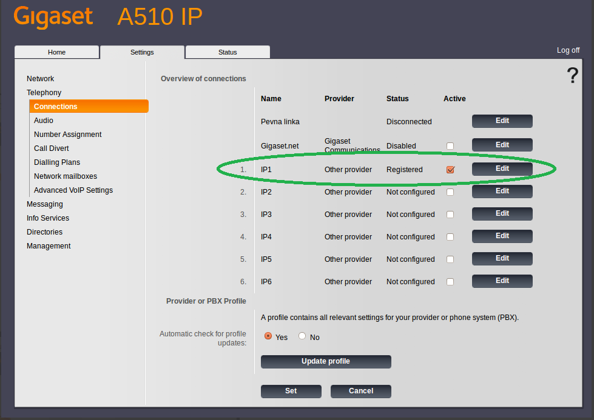Uncheck the Active checkbox for IP1
594x420 pixels.
pos(450,170)
